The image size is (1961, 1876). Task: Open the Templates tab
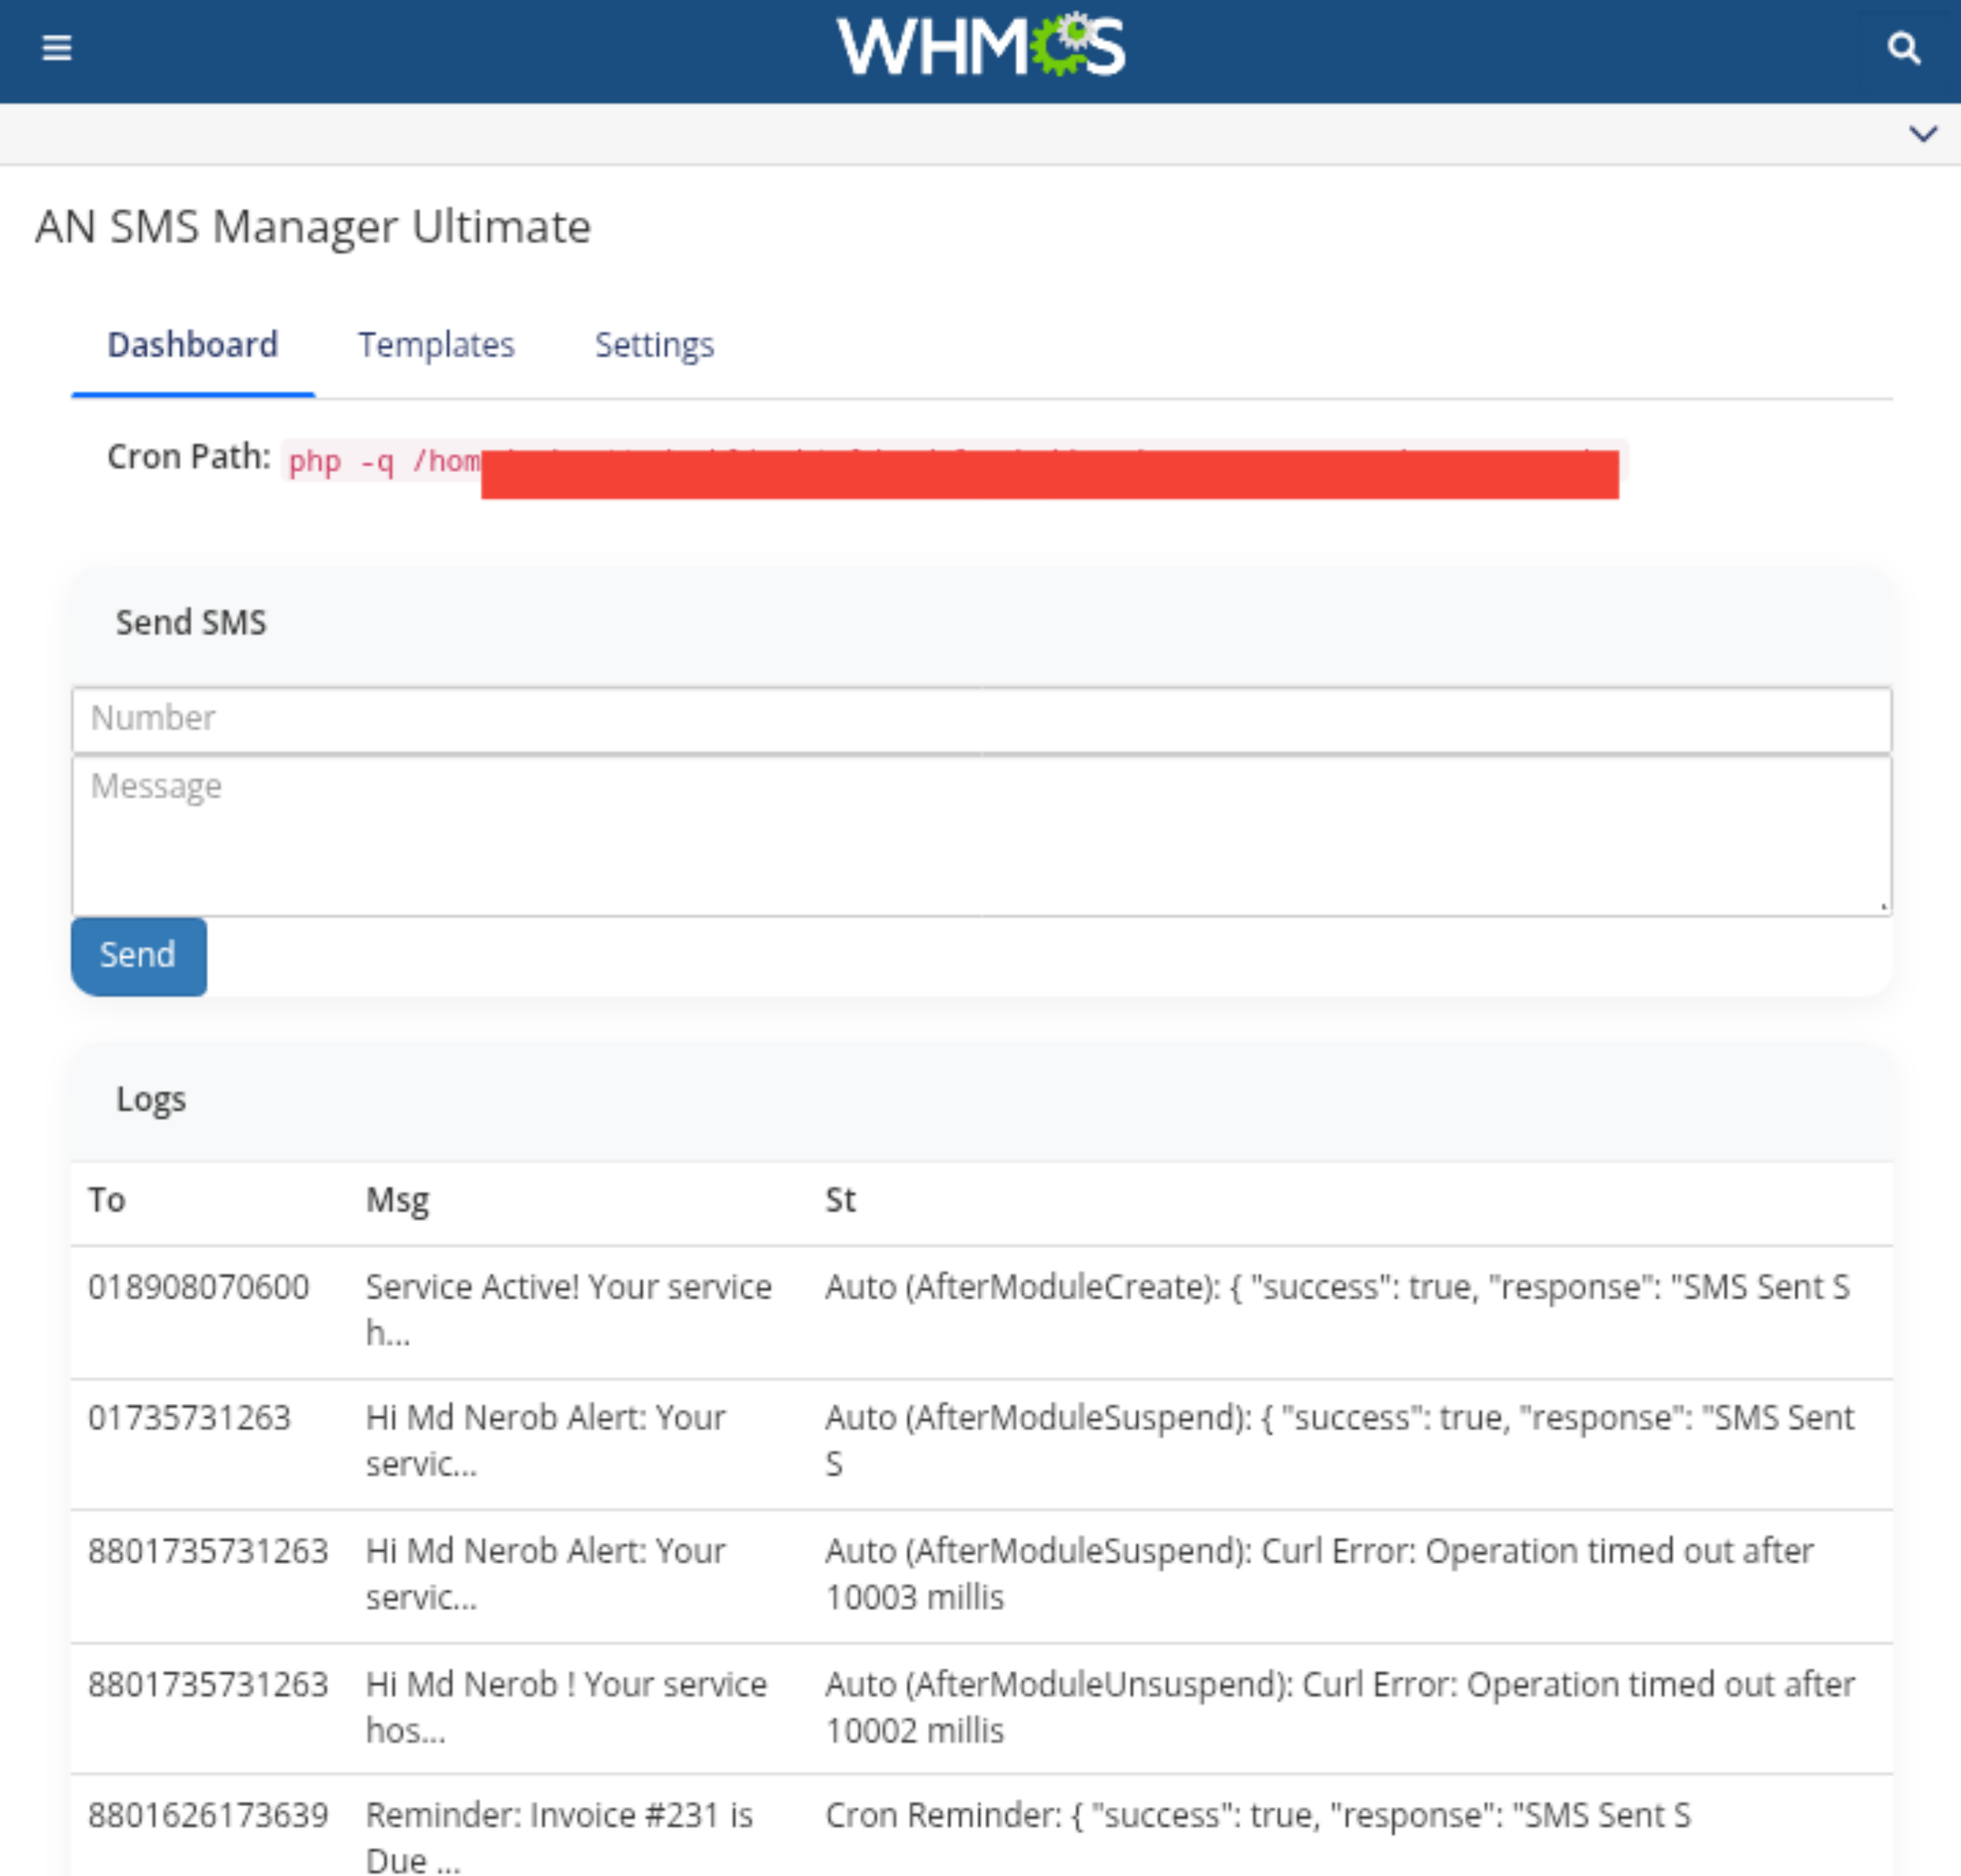(436, 345)
